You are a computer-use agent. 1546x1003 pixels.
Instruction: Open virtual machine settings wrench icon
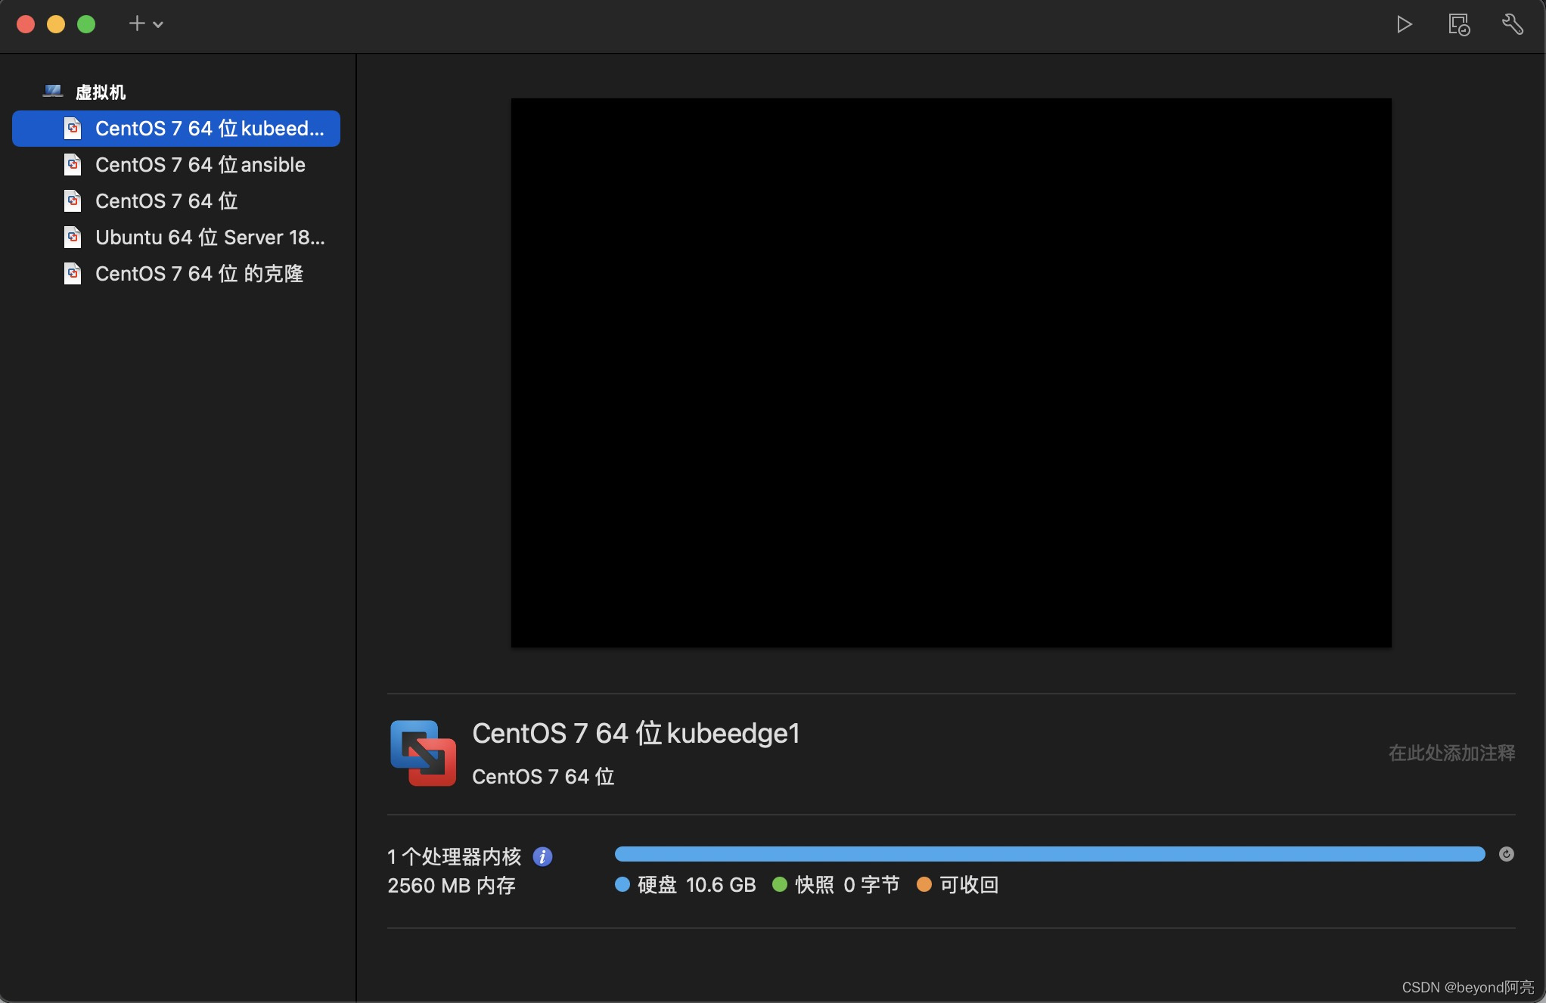pos(1512,24)
